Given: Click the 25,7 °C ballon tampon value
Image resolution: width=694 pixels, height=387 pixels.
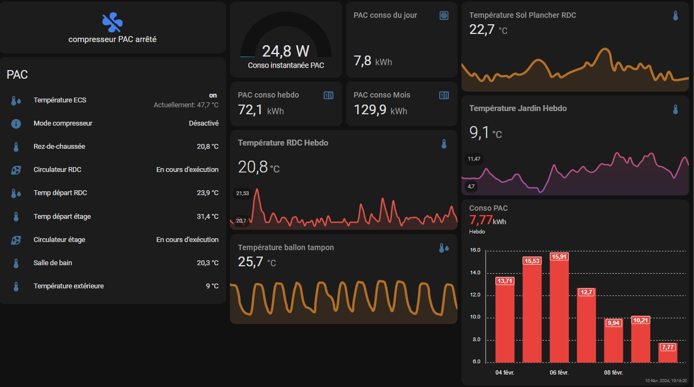Looking at the screenshot, I should pyautogui.click(x=257, y=262).
